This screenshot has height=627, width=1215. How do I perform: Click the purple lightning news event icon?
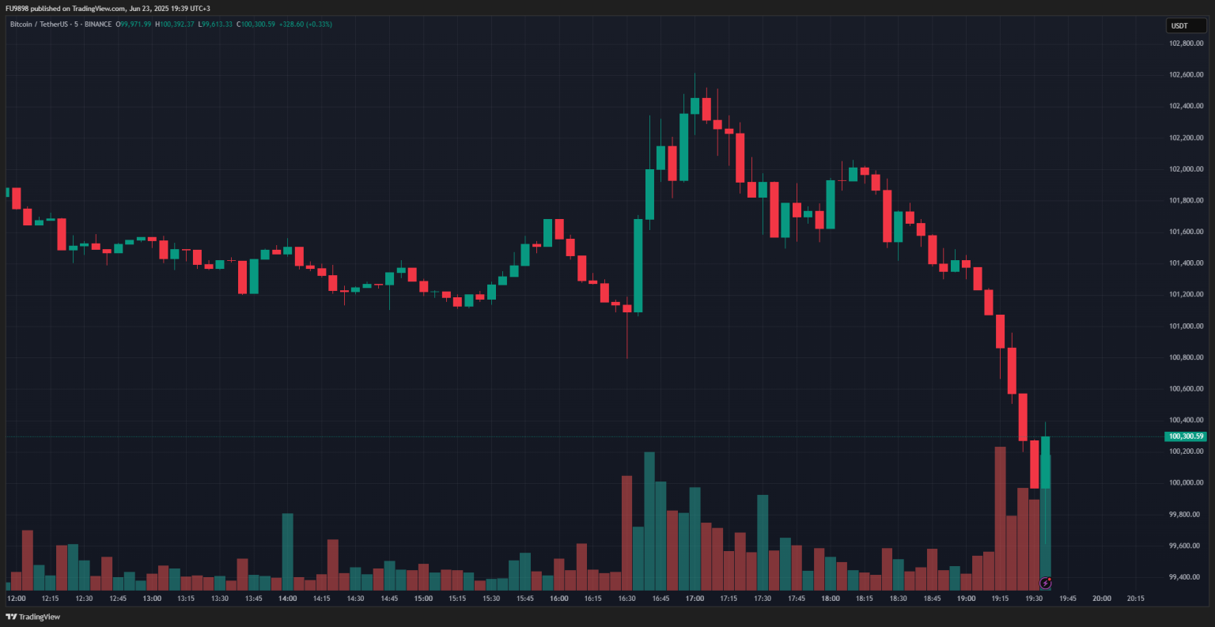click(1045, 584)
